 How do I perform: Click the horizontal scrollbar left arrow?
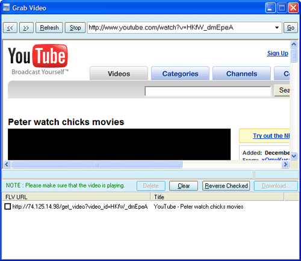tap(7, 164)
